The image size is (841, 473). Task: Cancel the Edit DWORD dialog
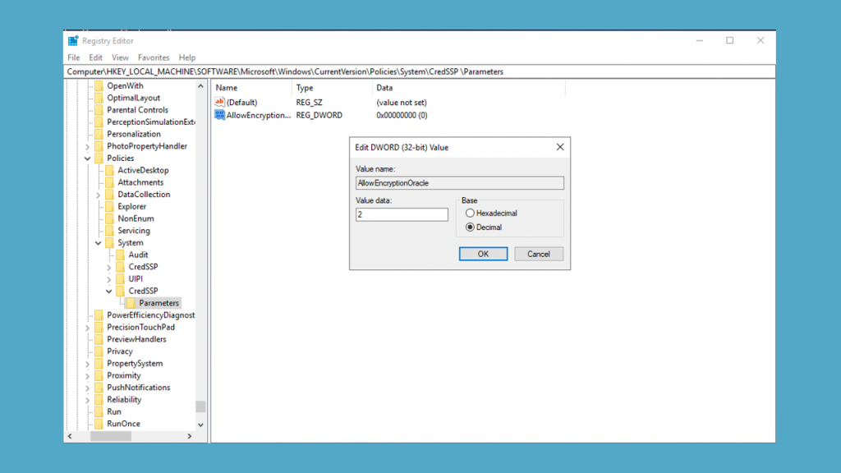539,254
